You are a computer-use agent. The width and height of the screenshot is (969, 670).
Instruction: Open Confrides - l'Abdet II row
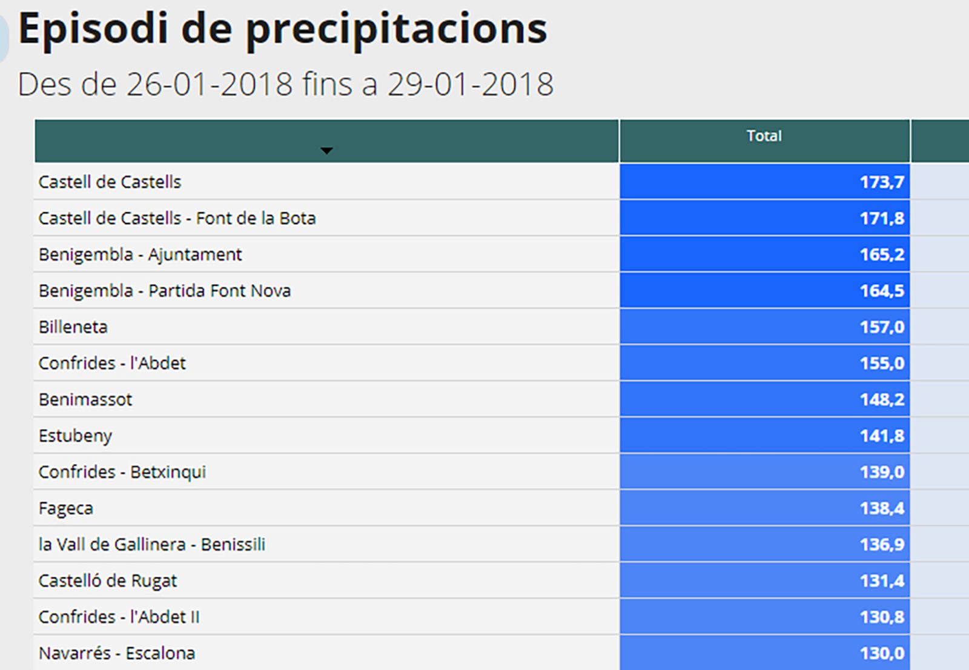(119, 617)
